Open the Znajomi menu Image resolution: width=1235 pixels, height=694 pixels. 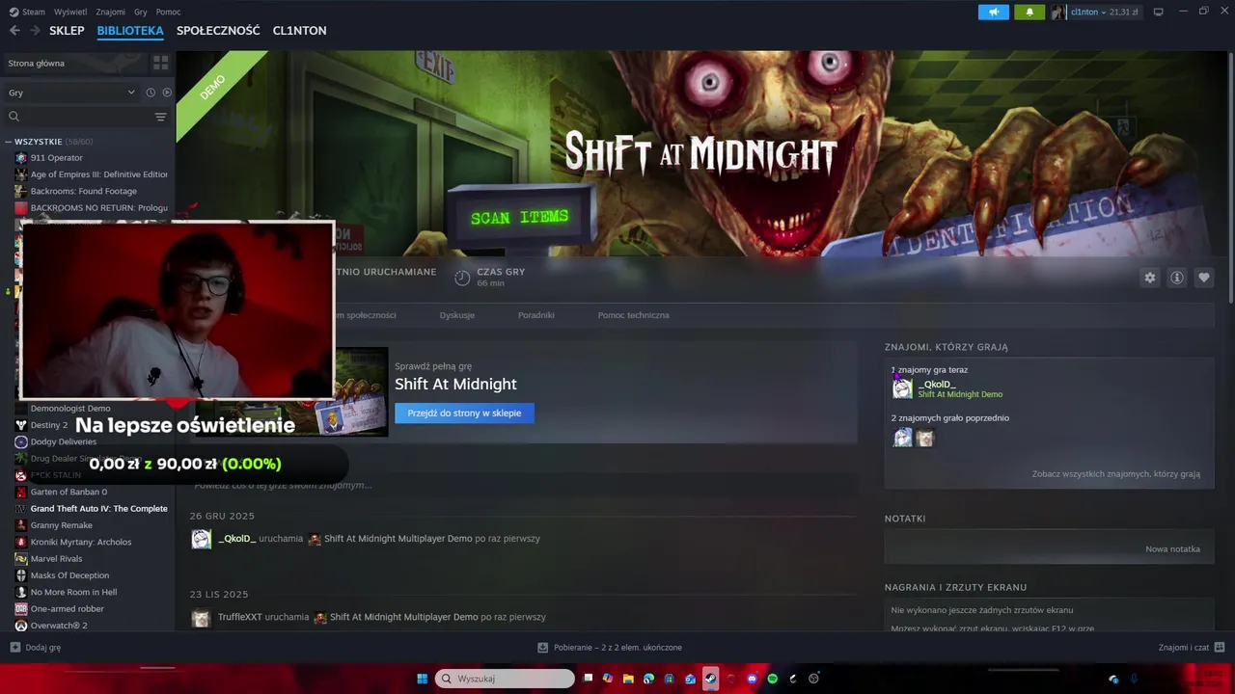111,12
